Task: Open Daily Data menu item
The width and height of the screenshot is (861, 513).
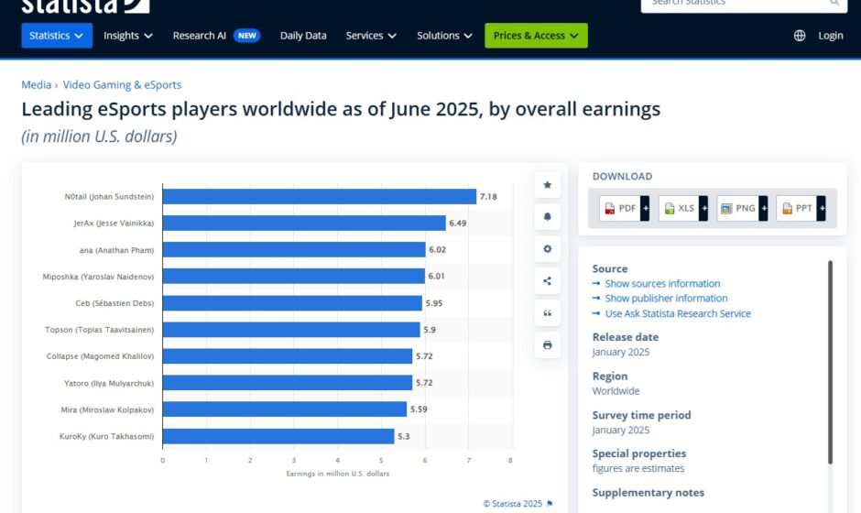Action: coord(303,36)
